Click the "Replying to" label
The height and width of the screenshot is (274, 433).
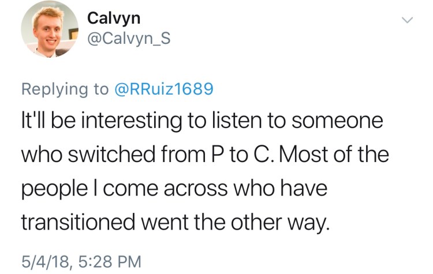tap(65, 89)
